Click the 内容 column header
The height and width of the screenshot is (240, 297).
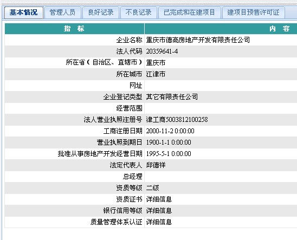[x=221, y=29]
